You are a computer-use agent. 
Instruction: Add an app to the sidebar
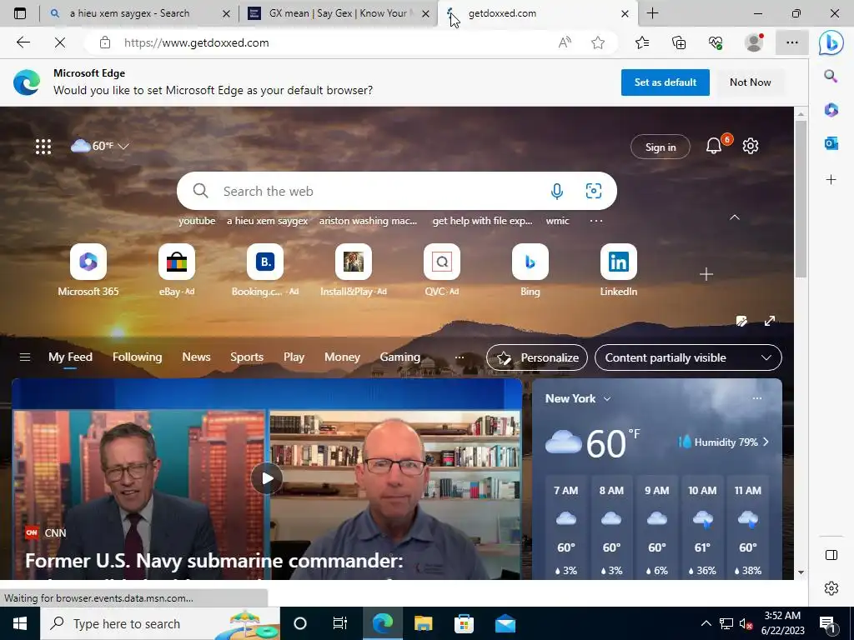pos(831,180)
